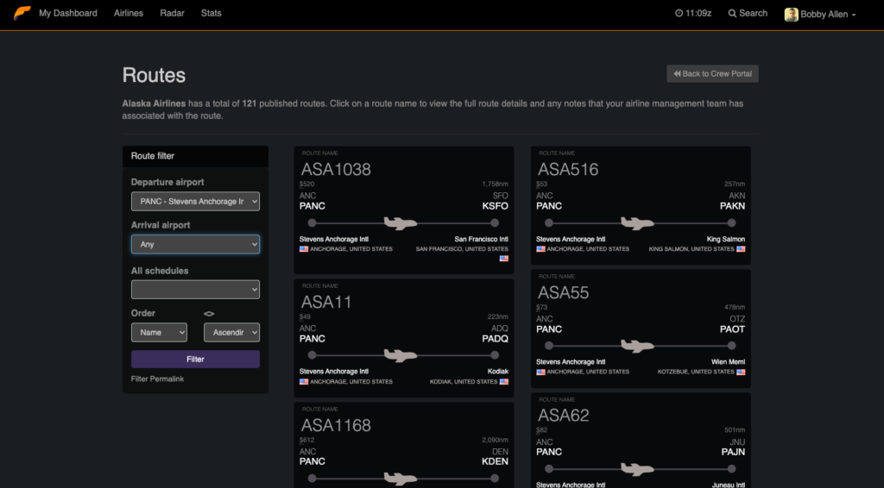884x488 pixels.
Task: Open the Stats page
Action: click(x=211, y=13)
